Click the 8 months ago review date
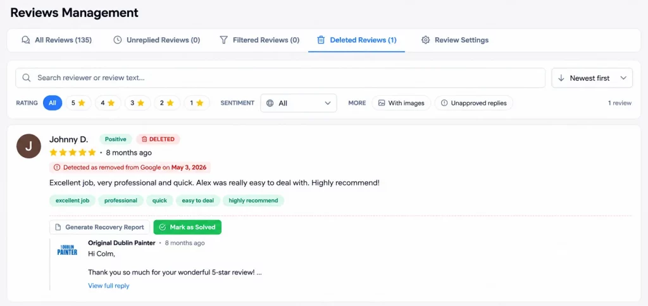Image resolution: width=648 pixels, height=306 pixels. (x=128, y=153)
